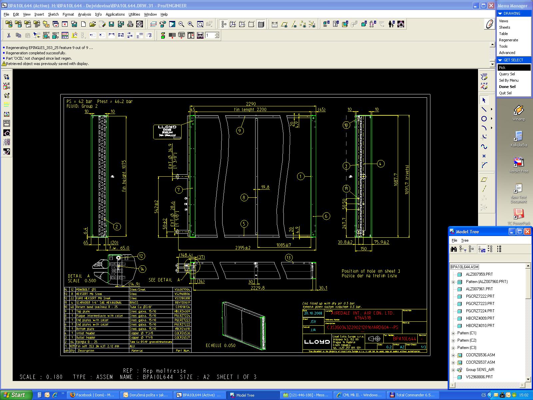
Task: Click the sheet number input field
Action: tap(210, 35)
